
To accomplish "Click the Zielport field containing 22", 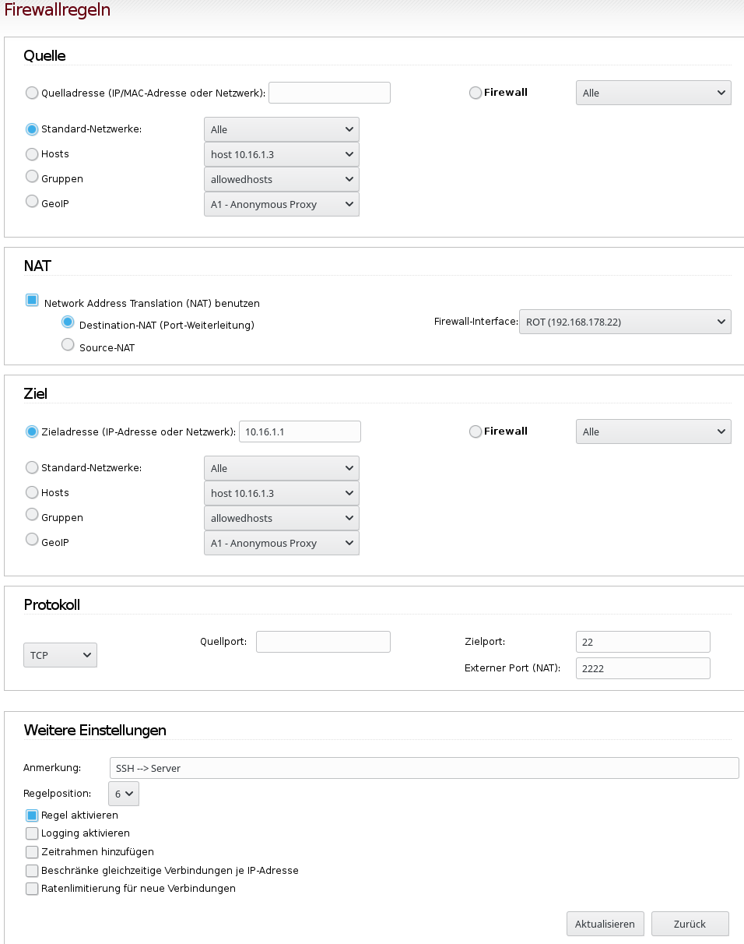I will tap(643, 642).
